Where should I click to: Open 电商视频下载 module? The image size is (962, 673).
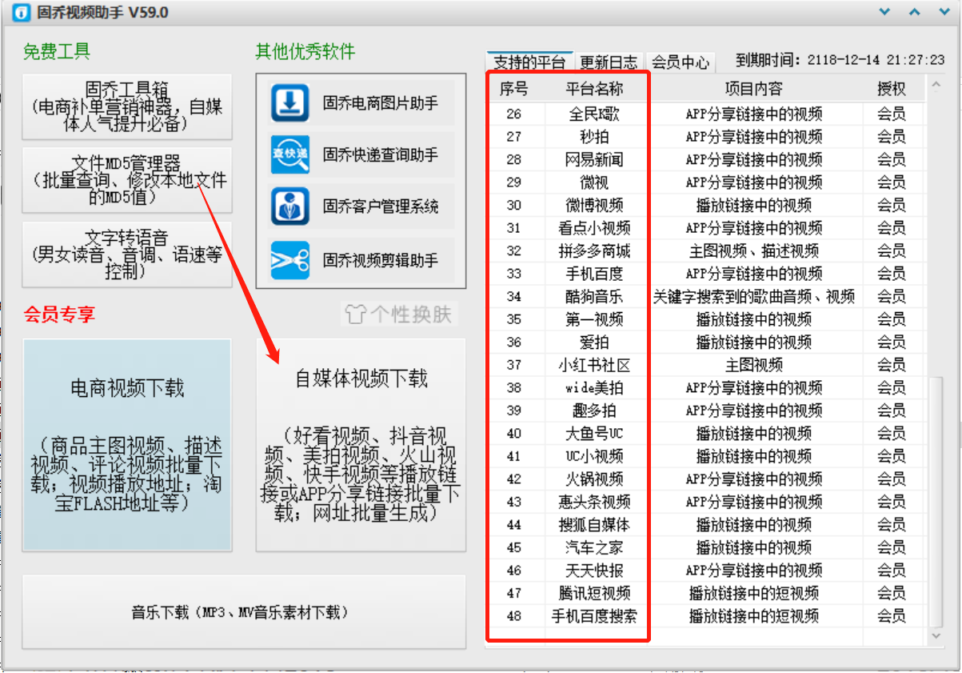127,445
